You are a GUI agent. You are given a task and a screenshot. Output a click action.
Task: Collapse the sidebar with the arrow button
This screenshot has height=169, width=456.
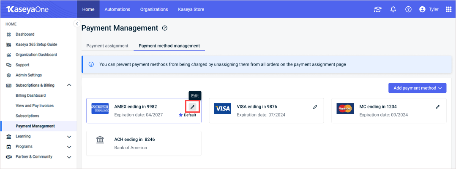[76, 24]
